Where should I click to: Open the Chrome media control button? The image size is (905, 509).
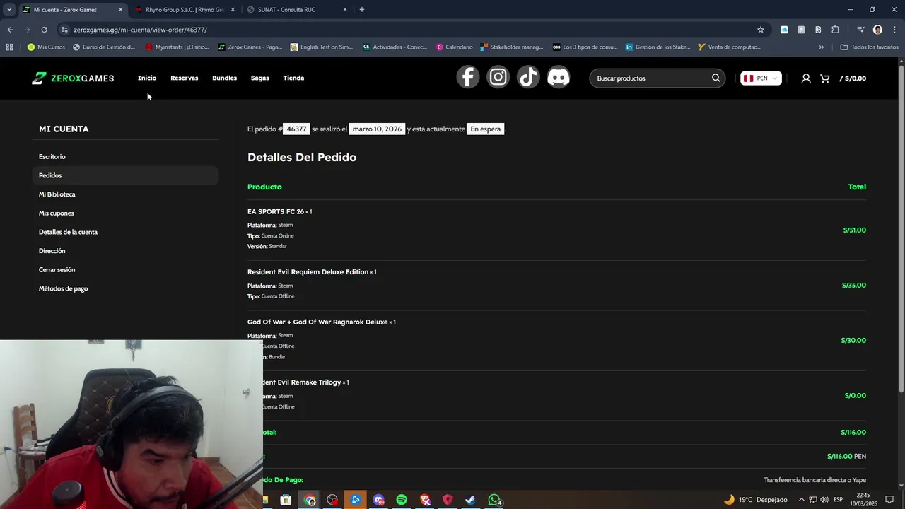tap(860, 30)
